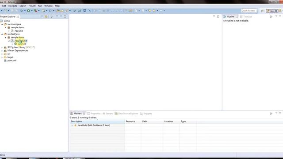Viewport: 283px width, 159px height.
Task: Open the Run menu
Action: [40, 6]
